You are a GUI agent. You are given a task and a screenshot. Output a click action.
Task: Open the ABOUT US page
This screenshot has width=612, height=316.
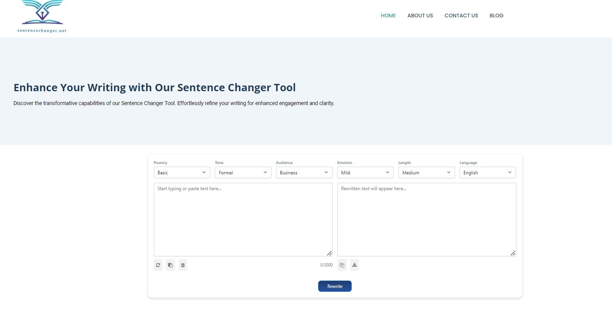point(420,16)
